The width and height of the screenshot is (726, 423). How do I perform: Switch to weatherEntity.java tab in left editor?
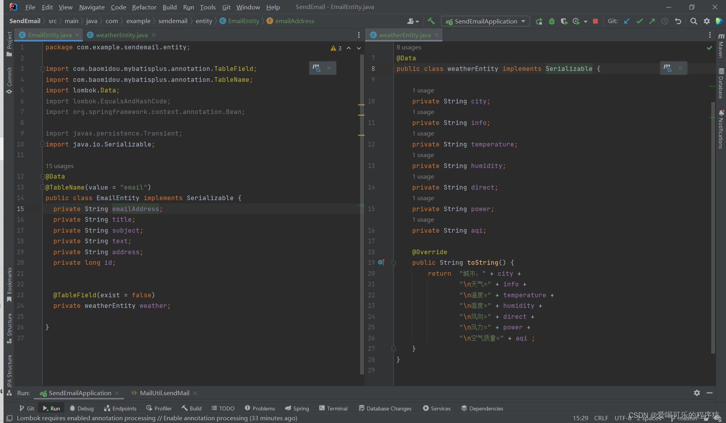click(122, 35)
